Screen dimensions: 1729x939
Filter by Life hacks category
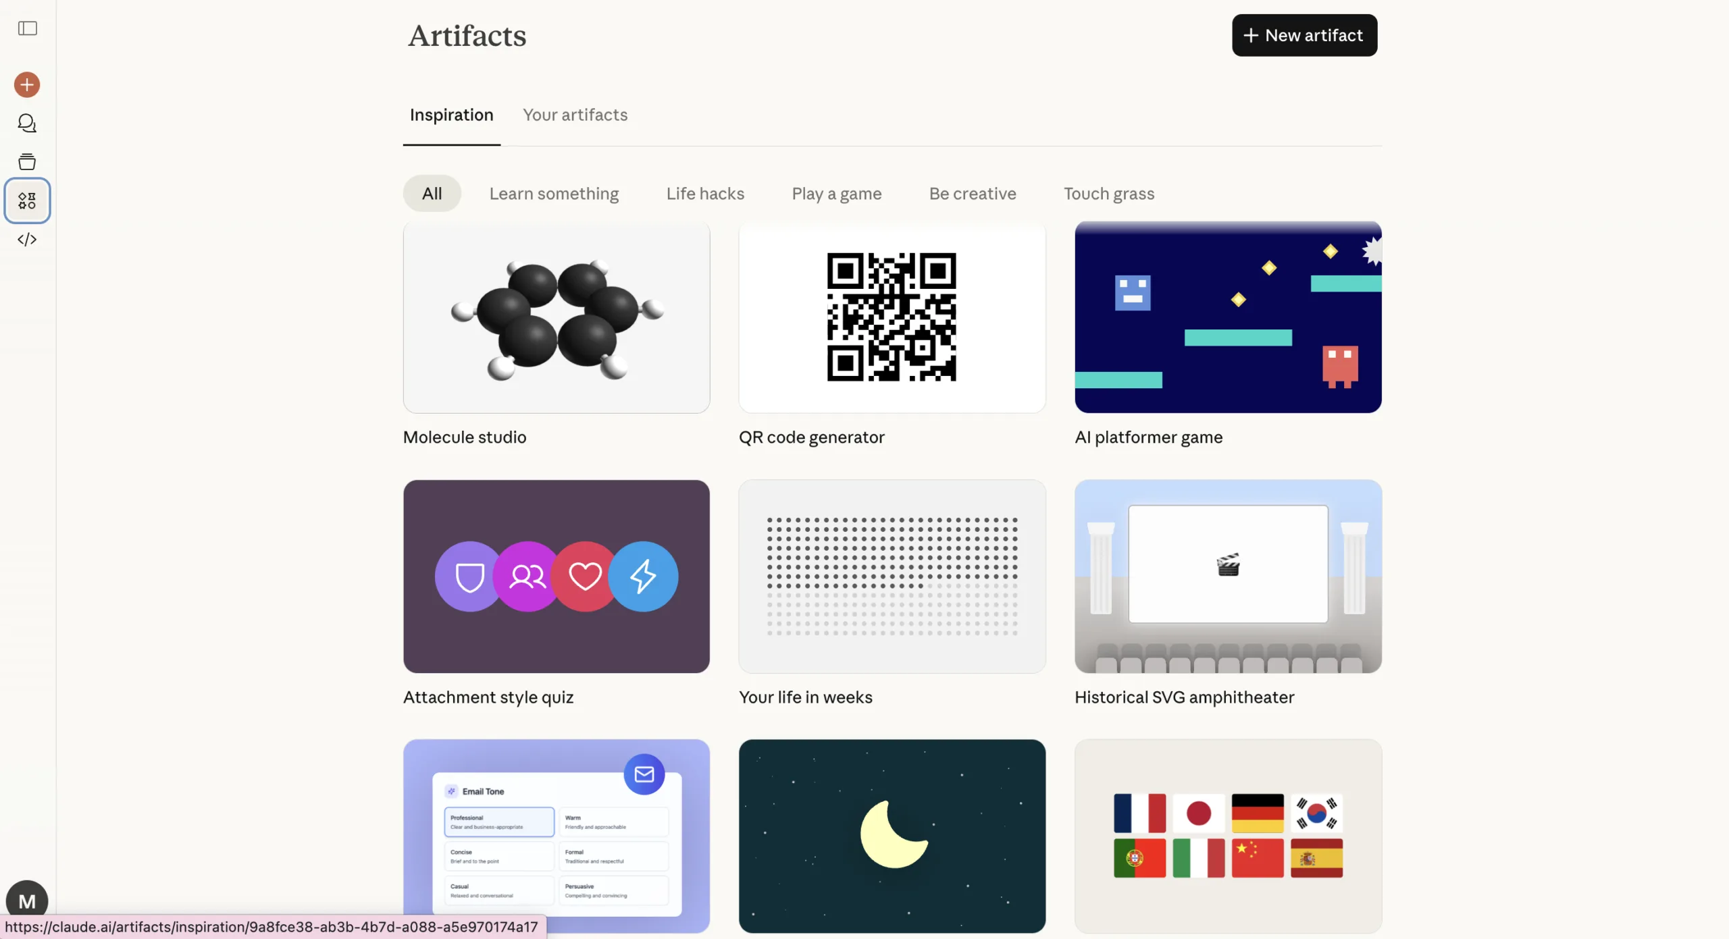click(704, 194)
